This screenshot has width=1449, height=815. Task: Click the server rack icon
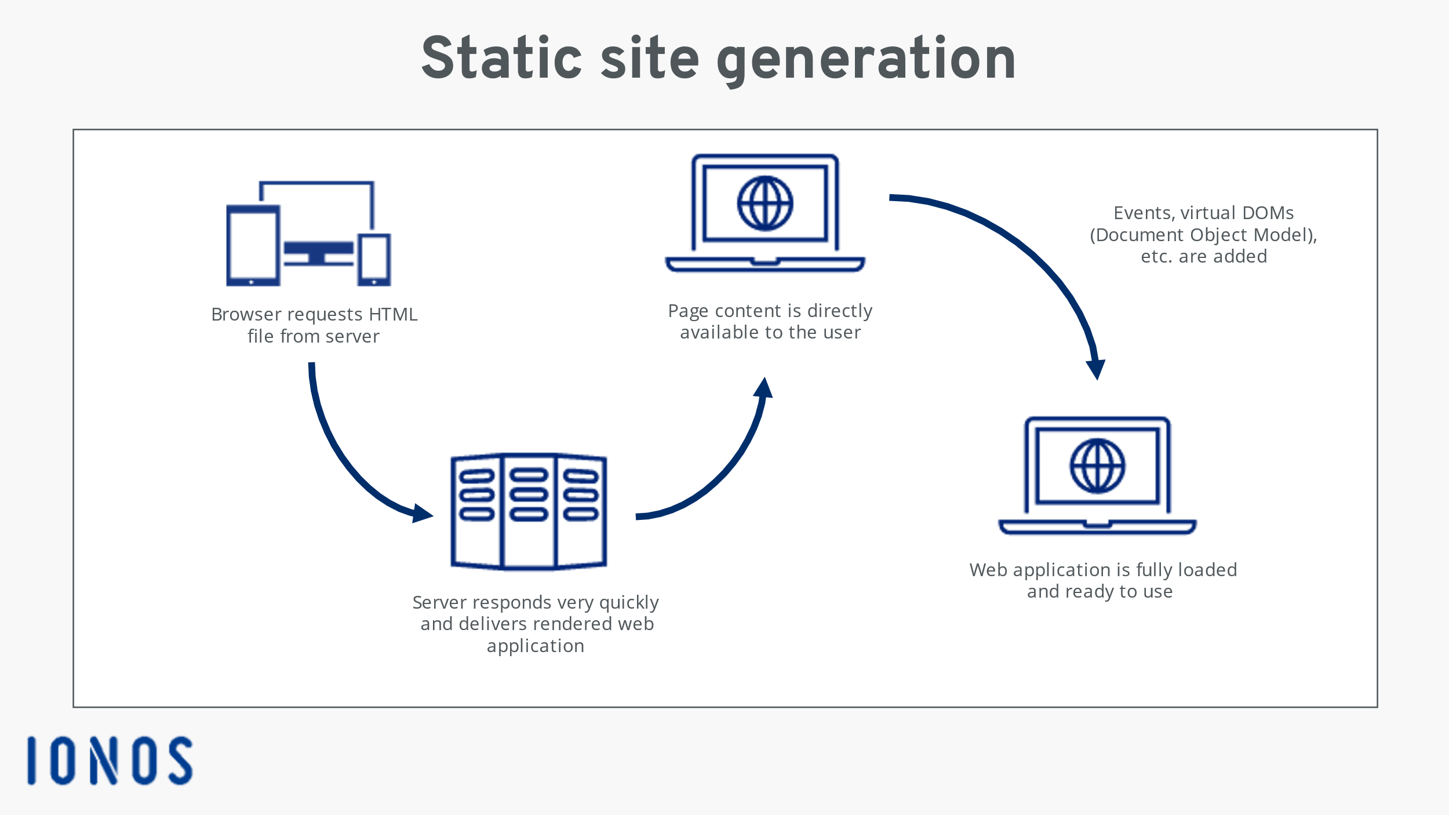529,512
